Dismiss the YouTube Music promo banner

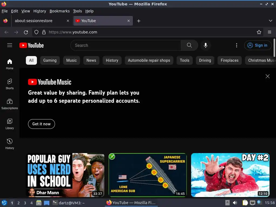pyautogui.click(x=268, y=76)
